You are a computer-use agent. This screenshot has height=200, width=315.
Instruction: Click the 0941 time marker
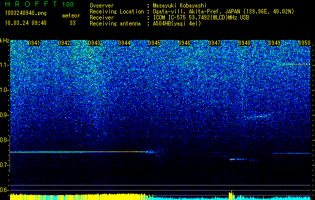[x=34, y=43]
